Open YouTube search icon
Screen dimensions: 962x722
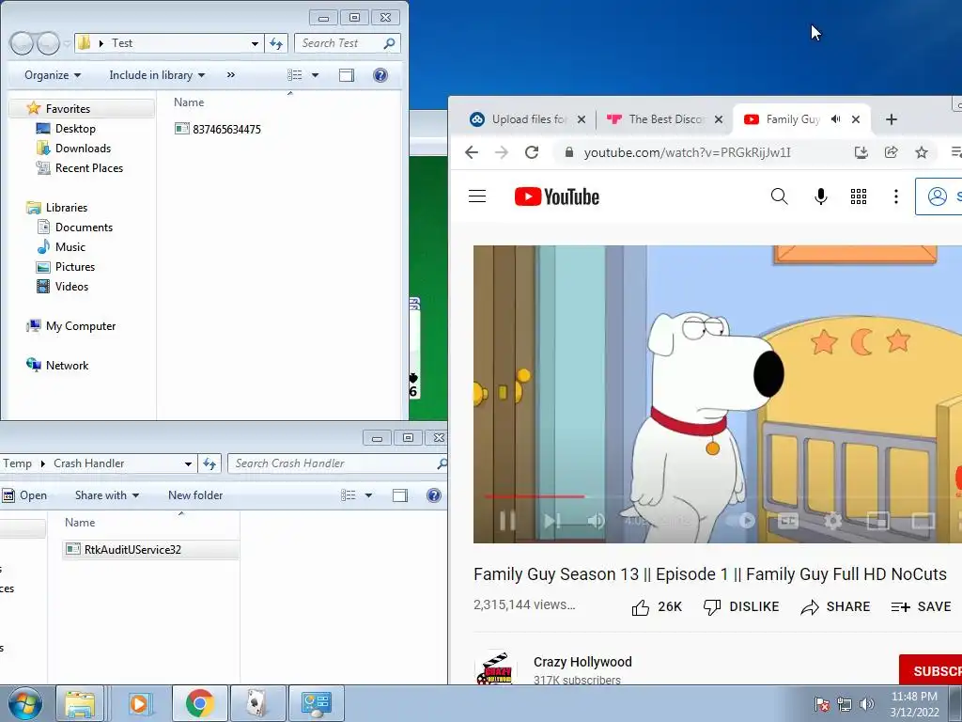point(779,196)
